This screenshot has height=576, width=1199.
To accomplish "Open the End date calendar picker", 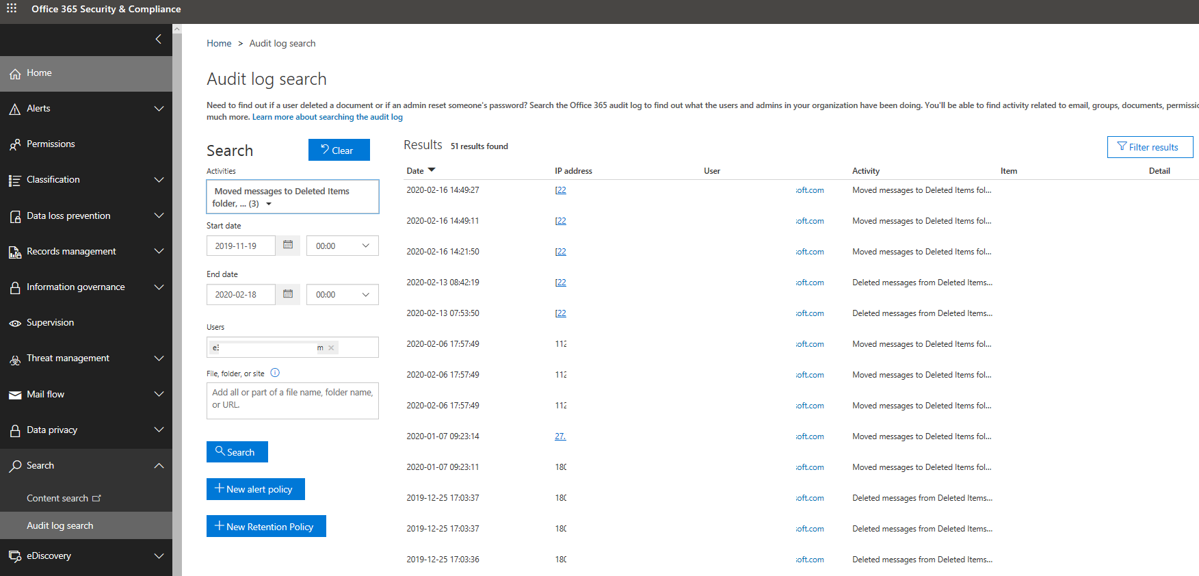I will [288, 293].
